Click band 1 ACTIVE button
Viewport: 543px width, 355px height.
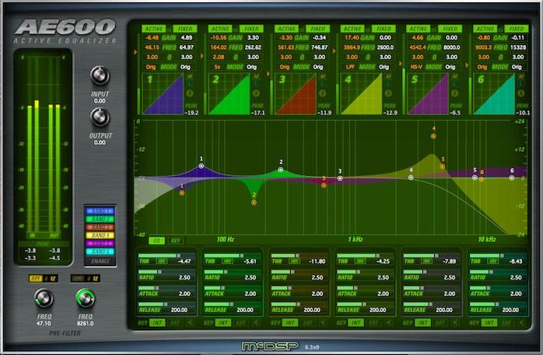coord(153,28)
